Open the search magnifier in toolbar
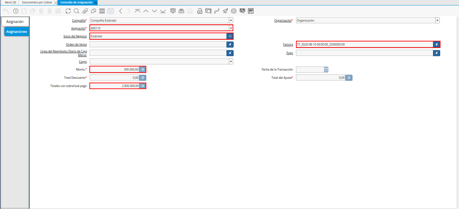The height and width of the screenshot is (209, 459). coord(76,11)
